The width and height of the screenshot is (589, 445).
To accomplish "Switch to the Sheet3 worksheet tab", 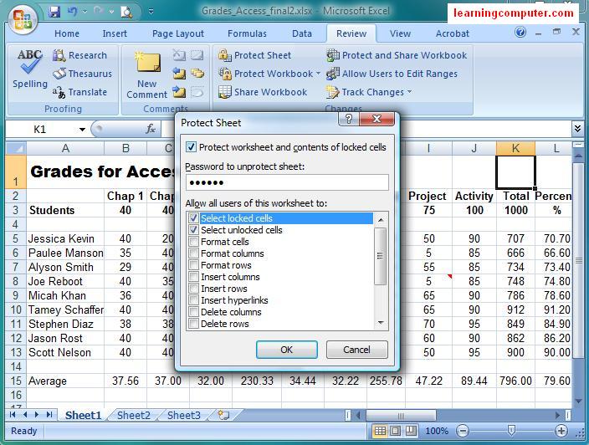I will click(184, 416).
